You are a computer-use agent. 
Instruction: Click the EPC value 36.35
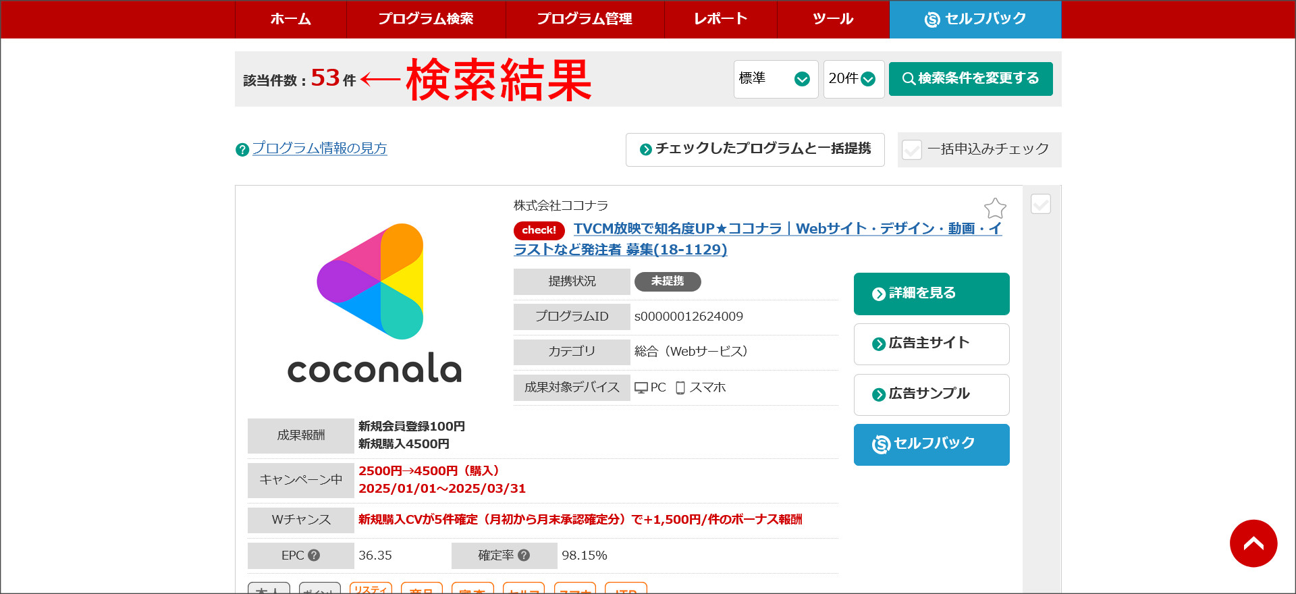click(x=375, y=556)
